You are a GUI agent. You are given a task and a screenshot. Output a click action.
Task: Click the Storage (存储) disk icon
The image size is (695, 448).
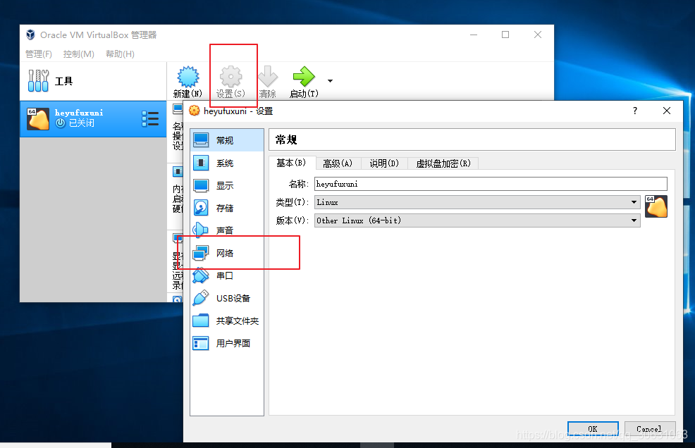click(201, 208)
